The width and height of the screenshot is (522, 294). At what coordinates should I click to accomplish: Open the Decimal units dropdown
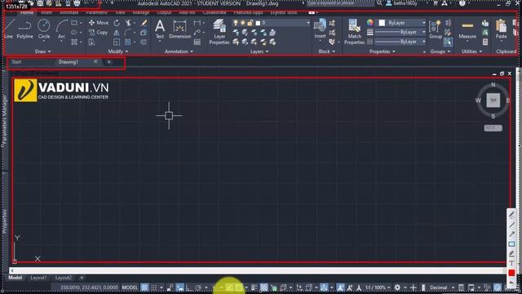pyautogui.click(x=441, y=287)
